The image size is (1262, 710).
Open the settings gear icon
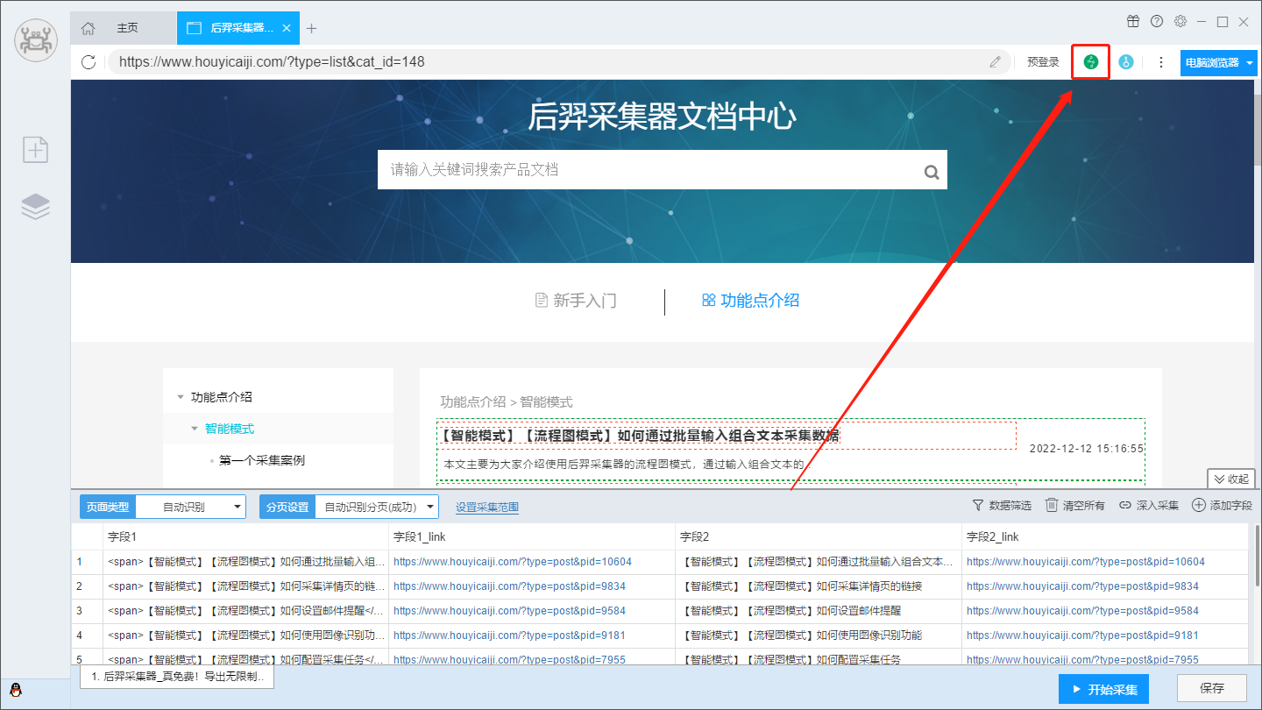pyautogui.click(x=1180, y=21)
